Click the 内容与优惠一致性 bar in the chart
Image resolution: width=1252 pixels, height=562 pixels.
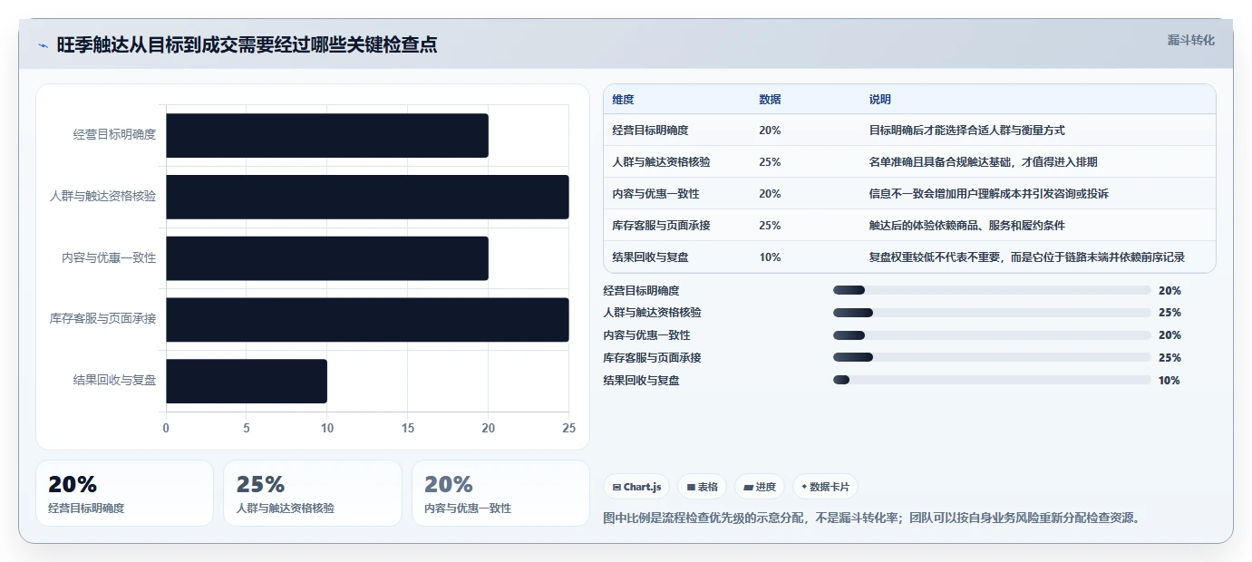327,258
